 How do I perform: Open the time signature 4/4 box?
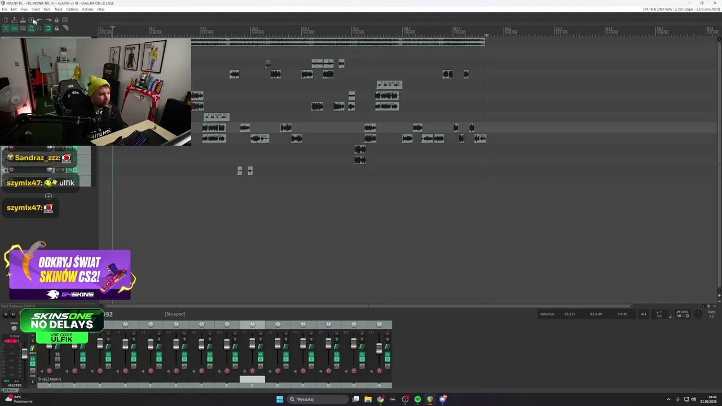tap(643, 314)
